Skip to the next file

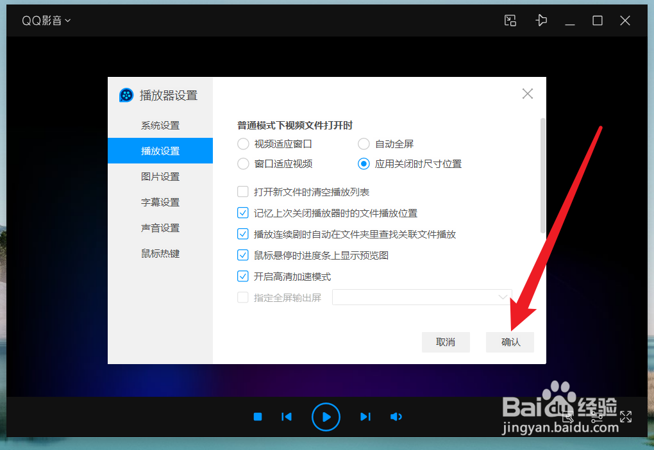(365, 417)
